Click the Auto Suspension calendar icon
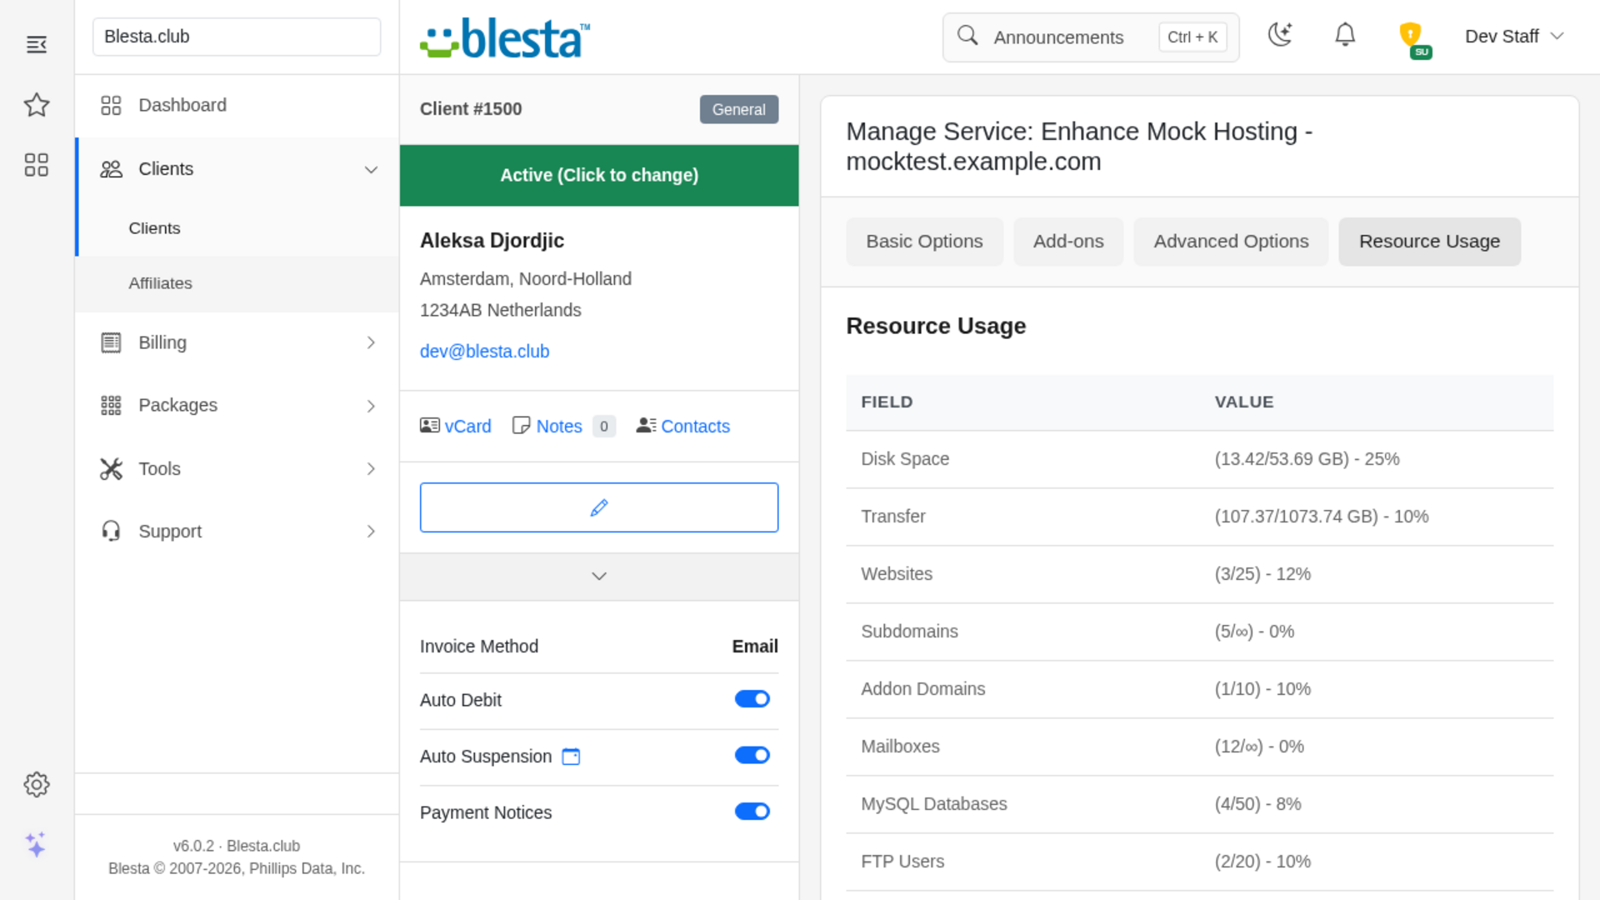Screen dimensions: 1600x900 tap(571, 757)
